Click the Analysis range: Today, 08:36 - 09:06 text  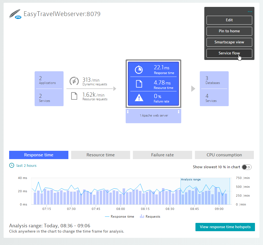(50, 226)
